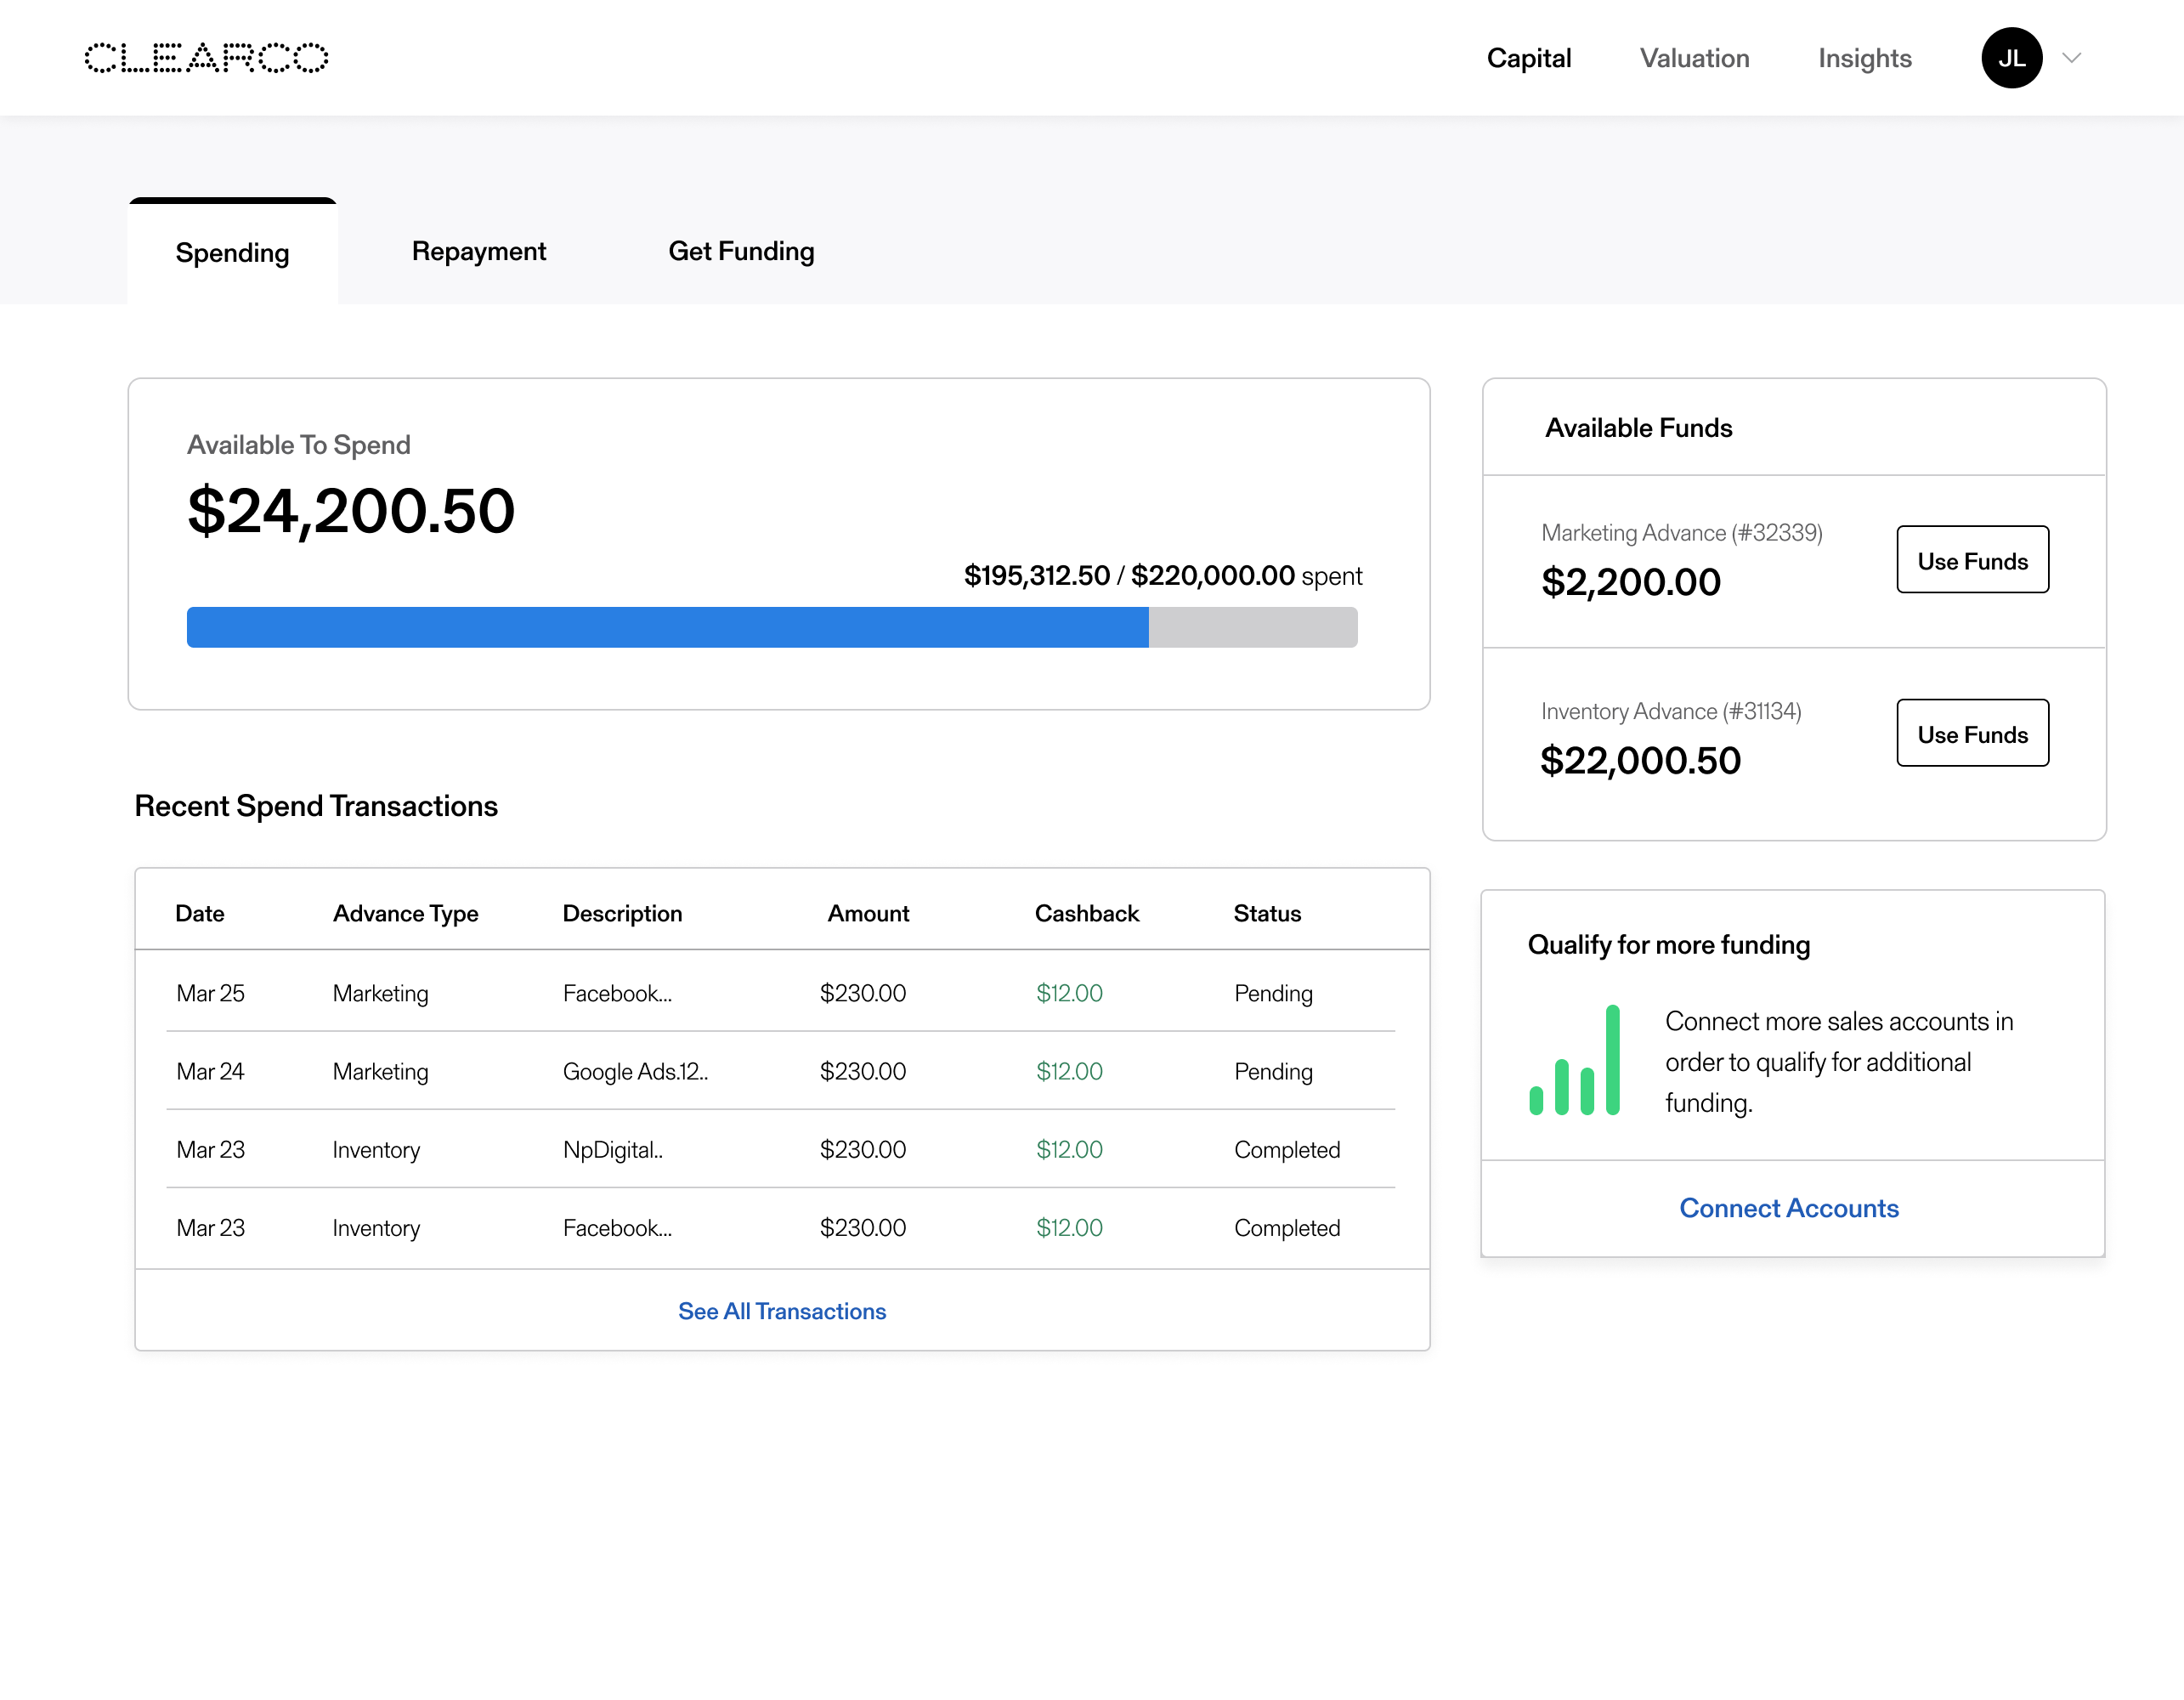Click the Google Ads transaction description

(635, 1071)
